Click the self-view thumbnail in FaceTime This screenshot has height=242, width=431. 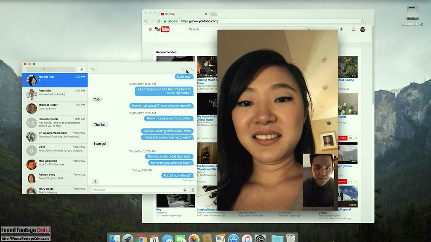tap(318, 180)
